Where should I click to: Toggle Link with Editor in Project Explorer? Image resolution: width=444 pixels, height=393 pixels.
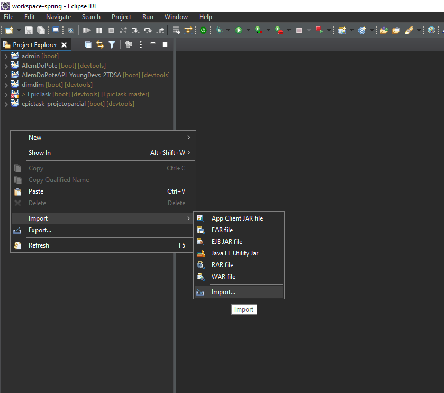100,45
